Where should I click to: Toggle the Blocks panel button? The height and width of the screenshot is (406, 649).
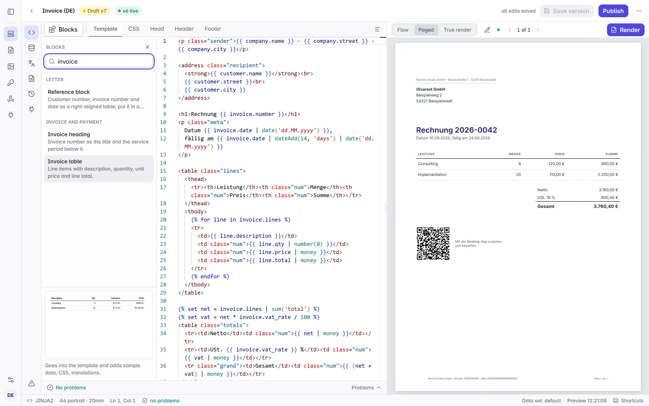[64, 29]
